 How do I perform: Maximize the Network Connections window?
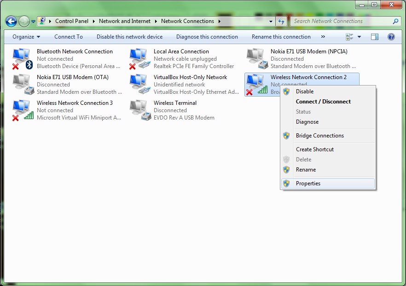click(x=374, y=5)
